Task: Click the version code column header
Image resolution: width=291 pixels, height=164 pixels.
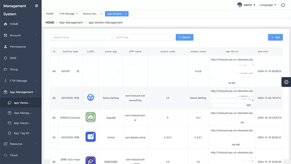Action: [168, 51]
